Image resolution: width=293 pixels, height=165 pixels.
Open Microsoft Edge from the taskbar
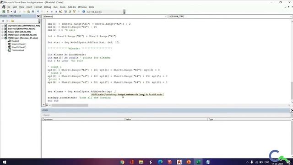(160, 162)
